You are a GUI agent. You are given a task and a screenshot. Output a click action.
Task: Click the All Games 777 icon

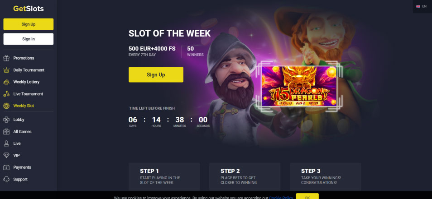coord(6,131)
